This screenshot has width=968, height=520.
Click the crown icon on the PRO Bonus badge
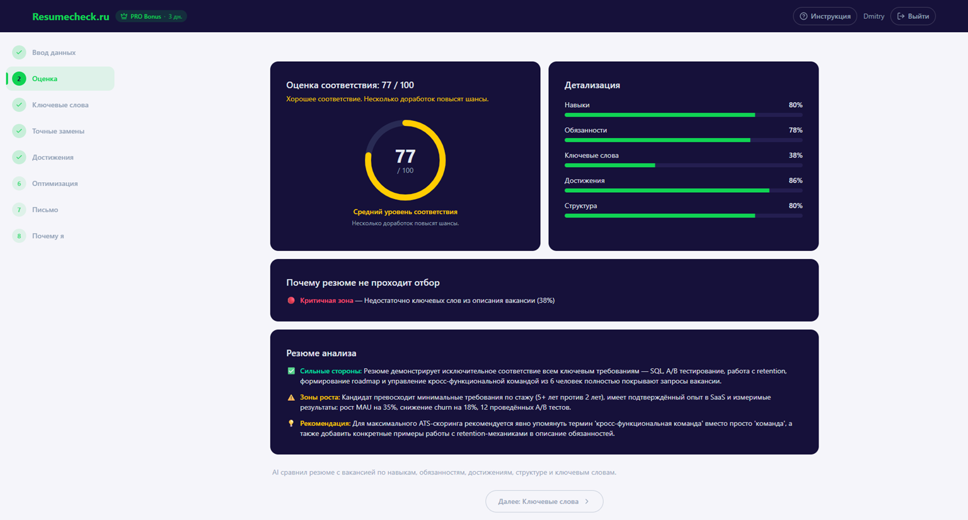coord(123,16)
